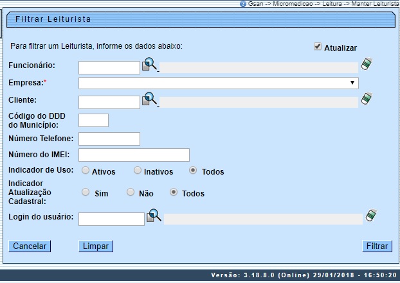Choose Sim for Indicador Atualização Cadastral
This screenshot has width=400, height=283.
click(x=86, y=193)
